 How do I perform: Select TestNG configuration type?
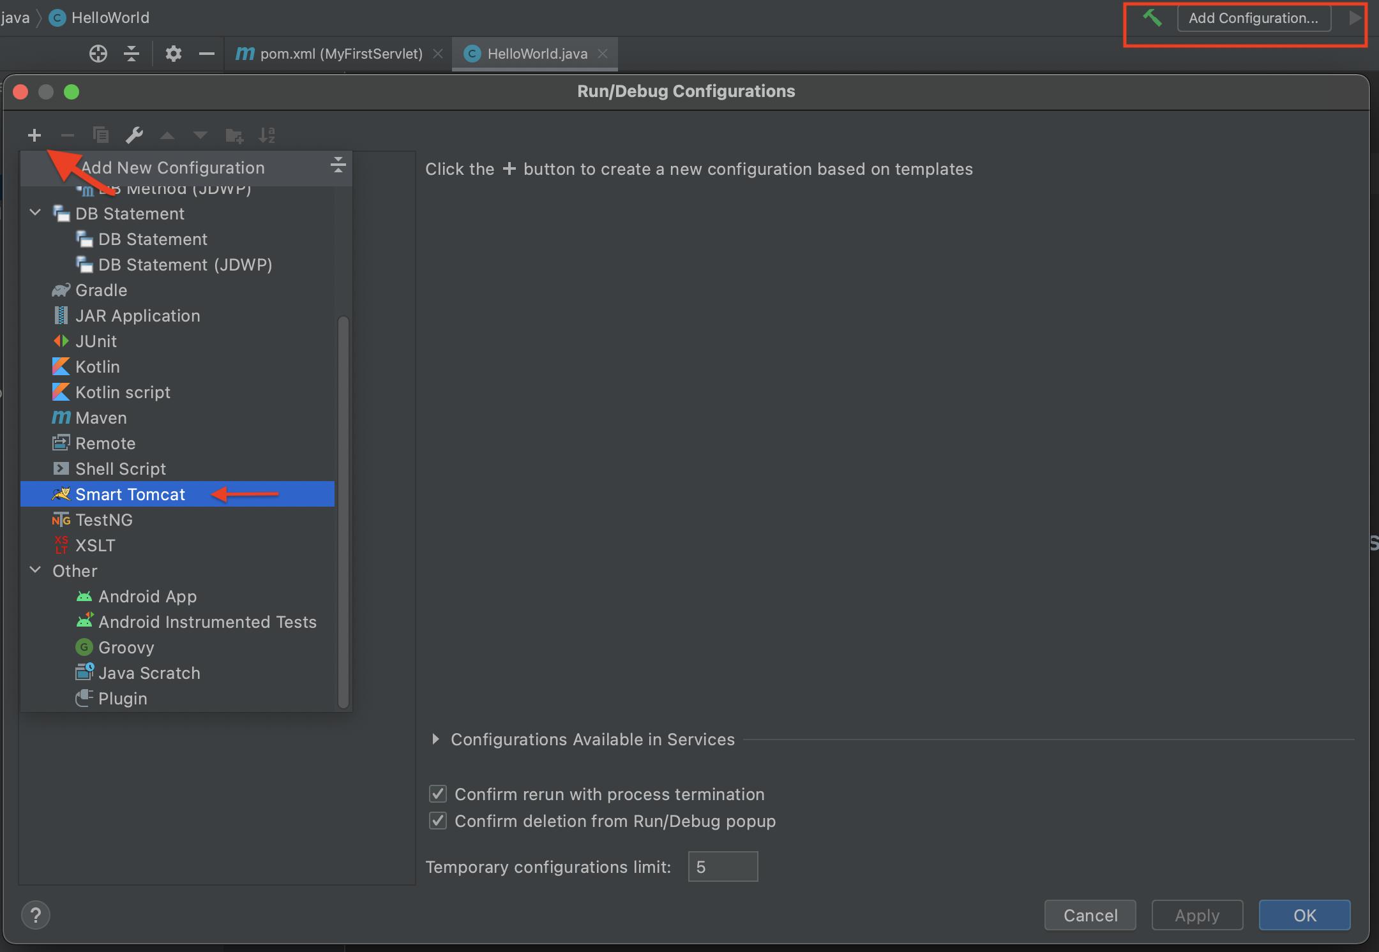click(x=177, y=520)
